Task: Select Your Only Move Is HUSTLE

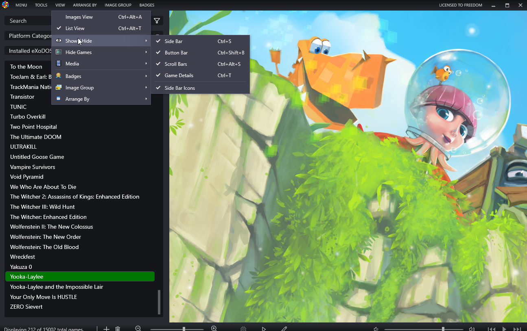Action: (80, 297)
